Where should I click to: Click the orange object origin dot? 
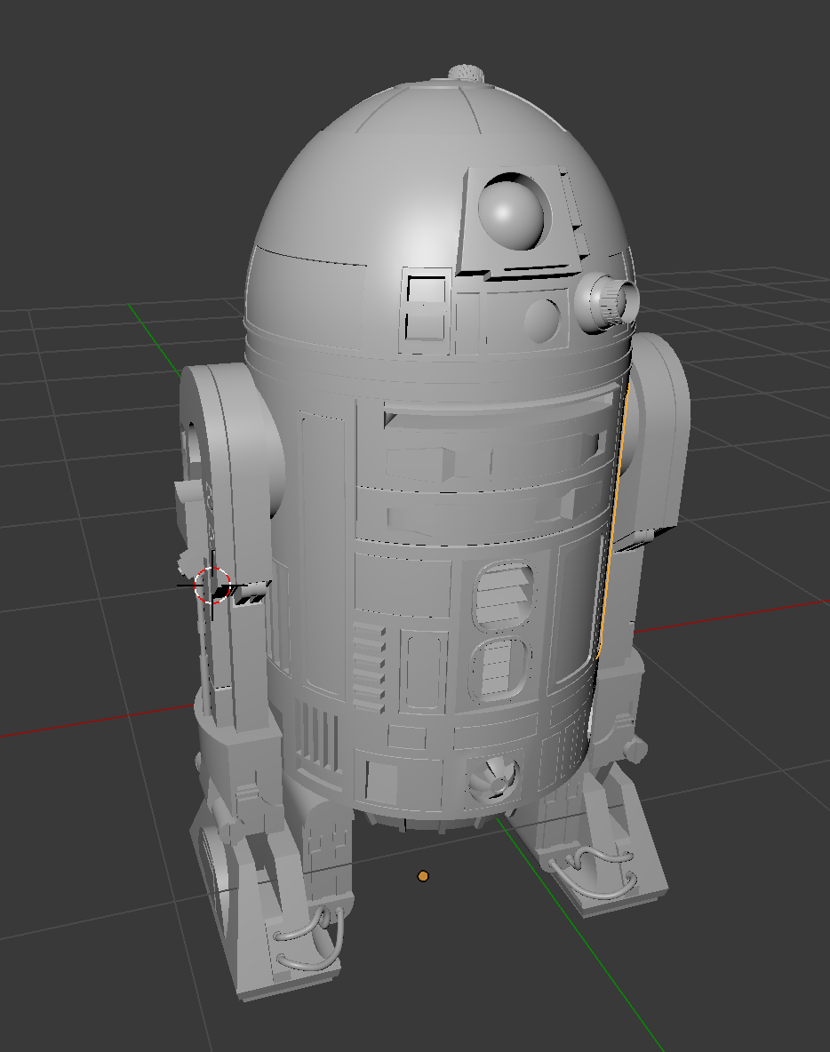click(x=423, y=875)
